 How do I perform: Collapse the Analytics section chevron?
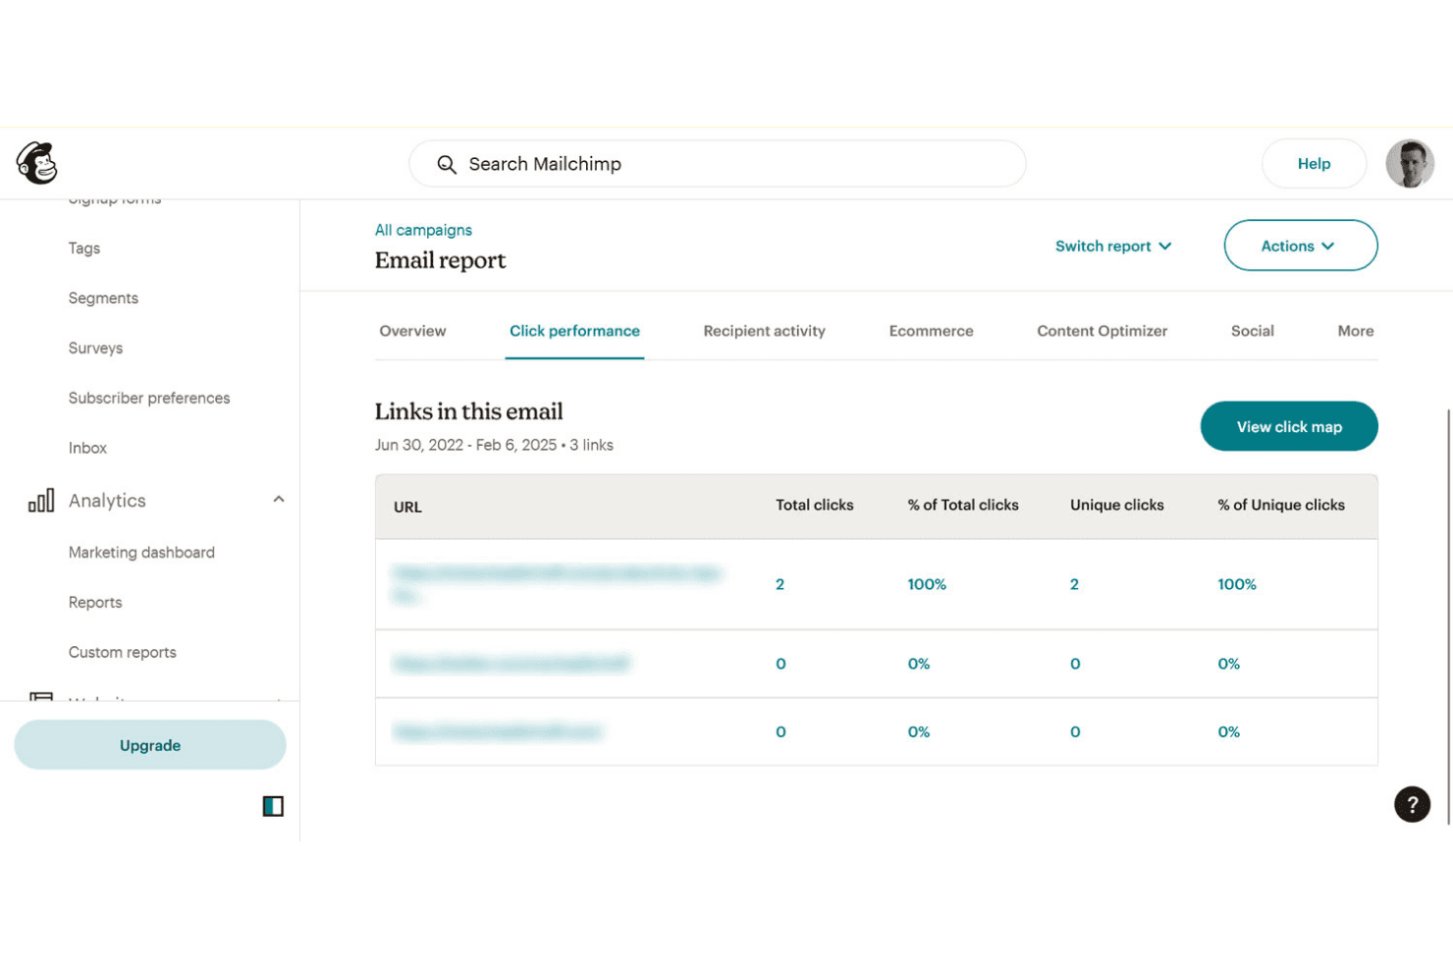(x=279, y=500)
